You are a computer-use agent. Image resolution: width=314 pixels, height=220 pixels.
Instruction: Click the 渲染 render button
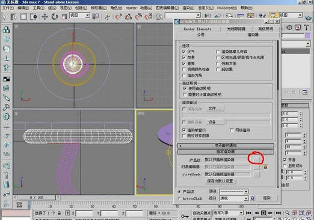pos(267,198)
